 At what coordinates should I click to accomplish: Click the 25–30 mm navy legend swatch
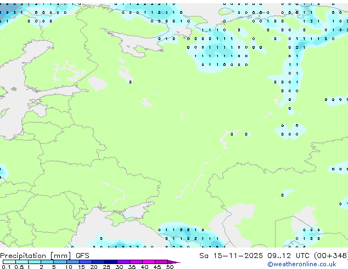tap(111, 262)
